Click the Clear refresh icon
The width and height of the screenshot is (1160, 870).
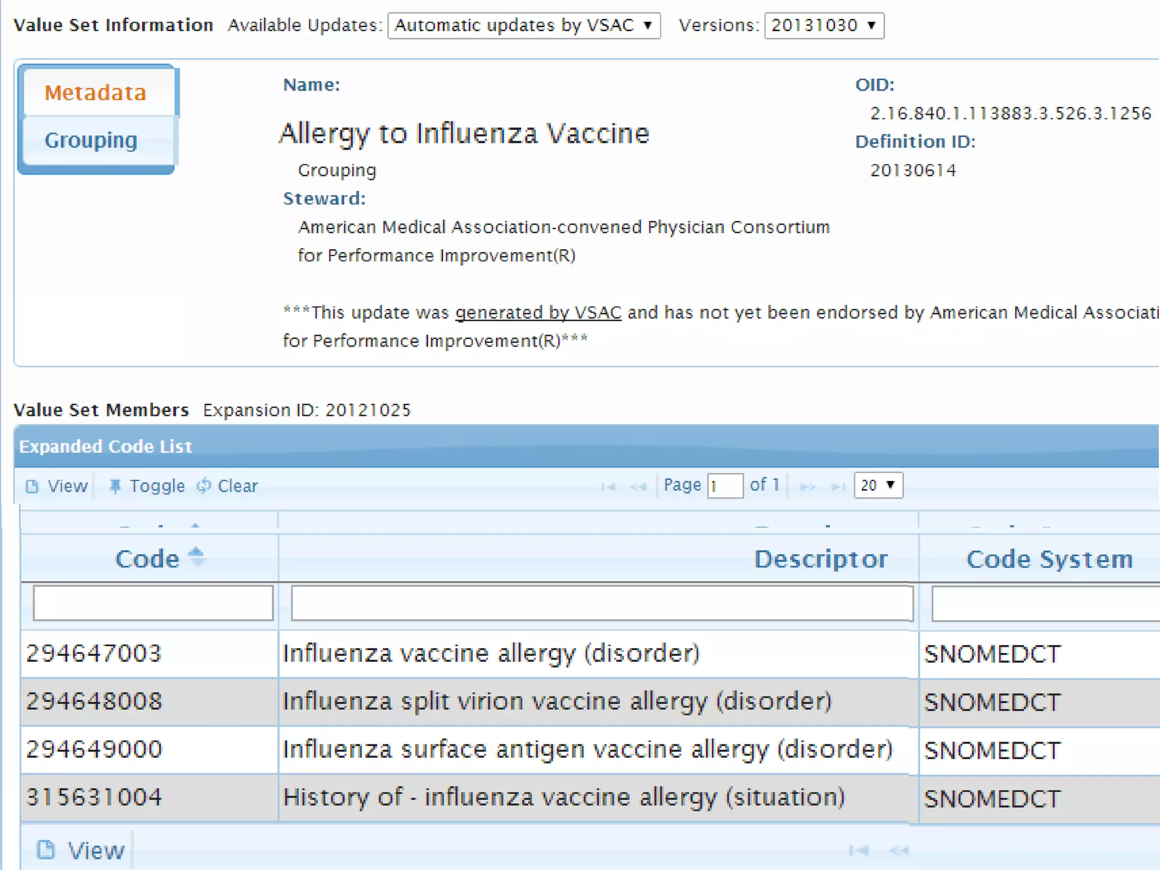click(204, 485)
